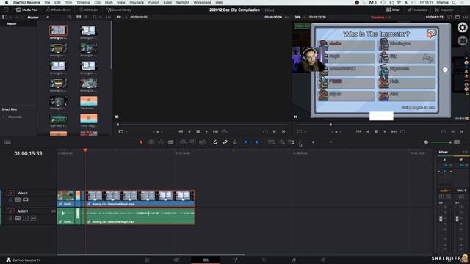Open the Sound Library panel
The width and height of the screenshot is (470, 264).
(x=119, y=10)
